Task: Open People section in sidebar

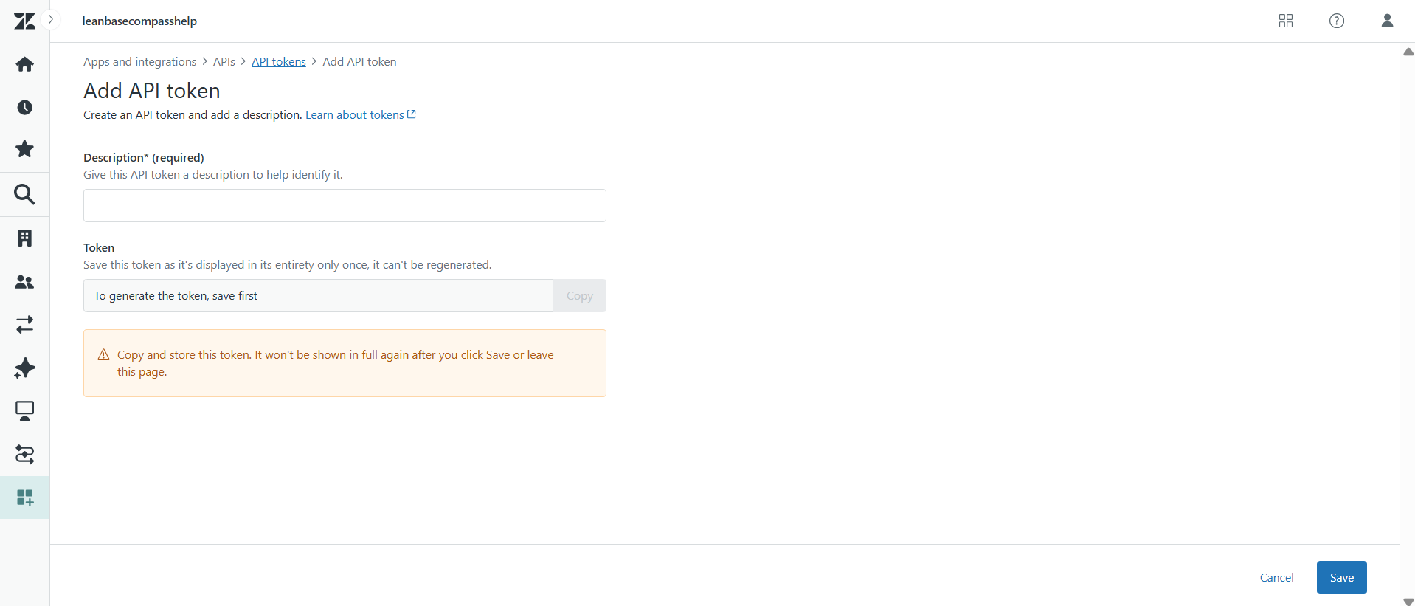Action: pyautogui.click(x=24, y=282)
